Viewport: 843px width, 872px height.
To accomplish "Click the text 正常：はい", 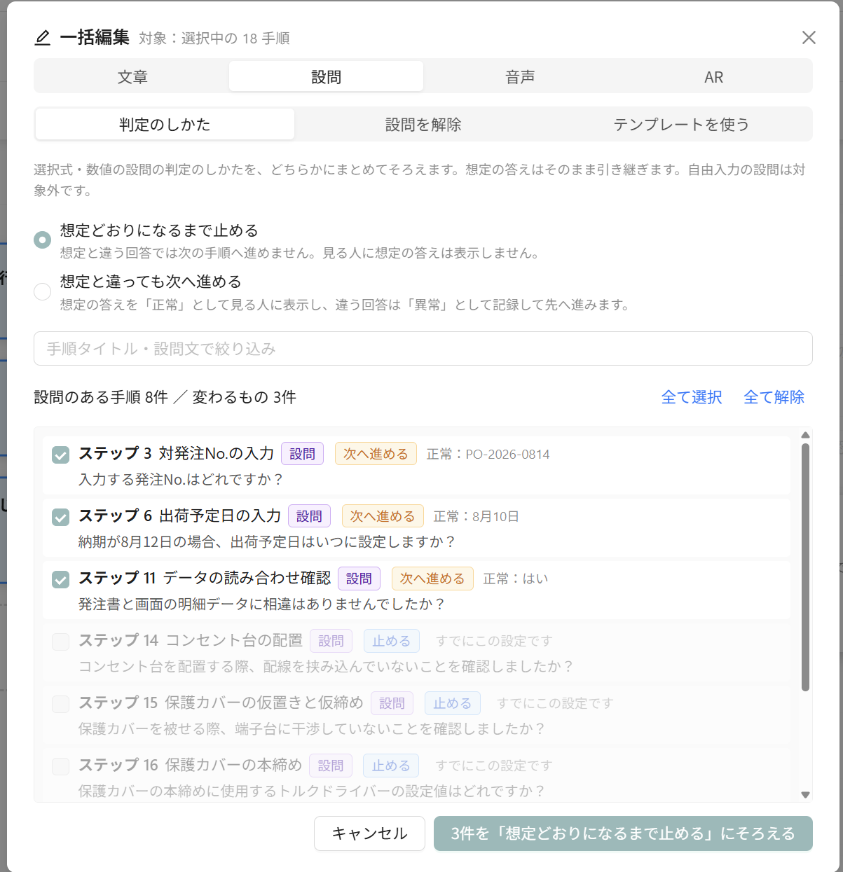I will coord(515,579).
